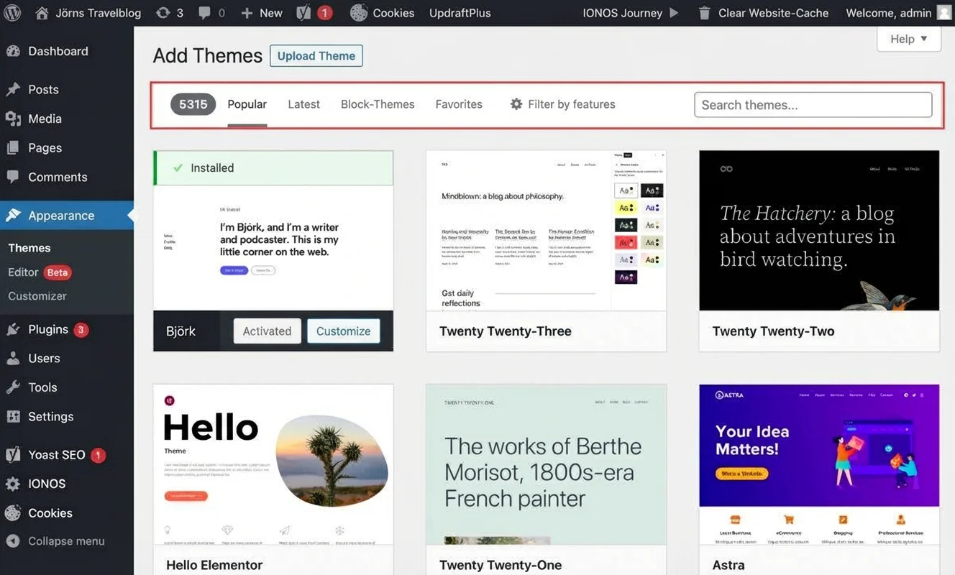
Task: Click the comments bubble icon in admin bar
Action: [205, 13]
